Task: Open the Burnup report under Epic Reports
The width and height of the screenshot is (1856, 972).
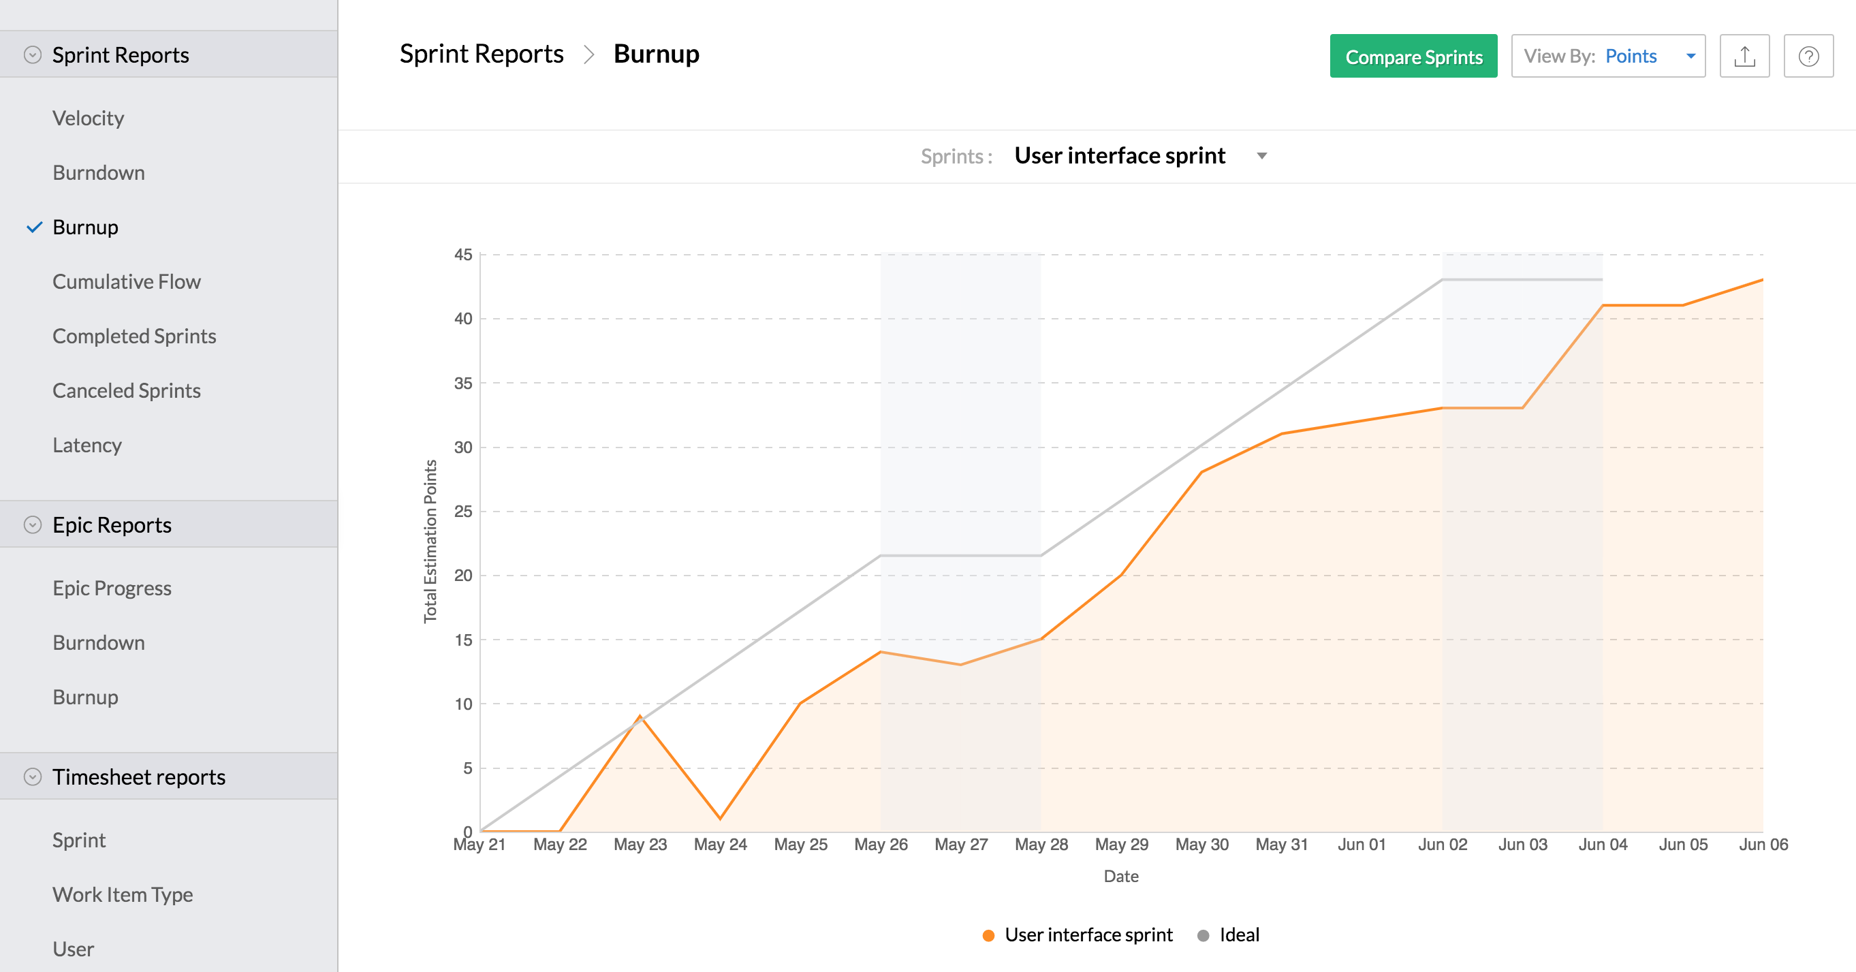Action: pos(85,697)
